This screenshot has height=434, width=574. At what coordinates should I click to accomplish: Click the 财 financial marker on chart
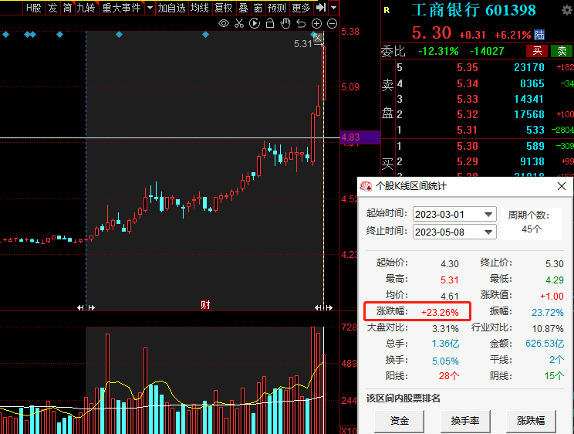point(205,304)
